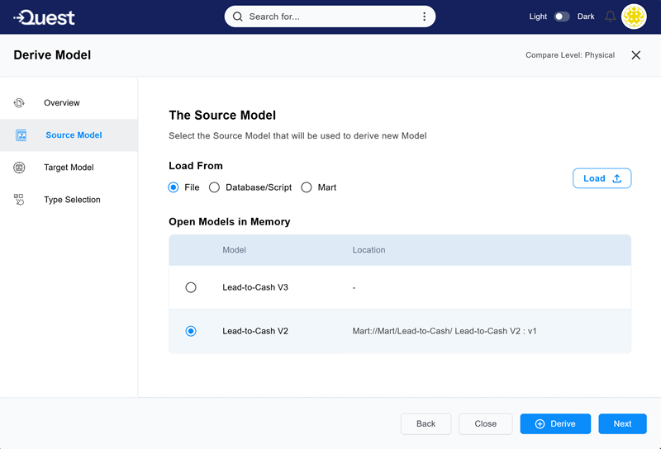Click the Lead-to-Cash V2 model name

pyautogui.click(x=255, y=331)
